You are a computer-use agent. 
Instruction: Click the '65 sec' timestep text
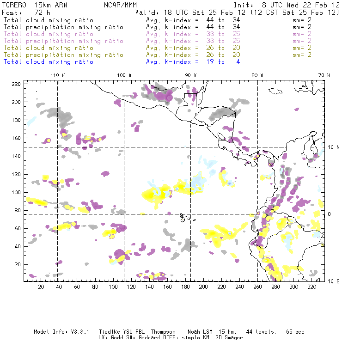[295, 332]
